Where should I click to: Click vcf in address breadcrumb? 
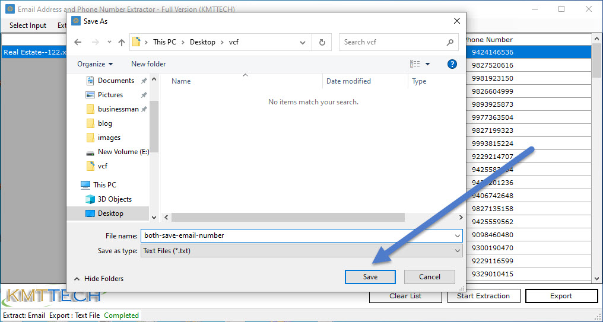pos(233,42)
